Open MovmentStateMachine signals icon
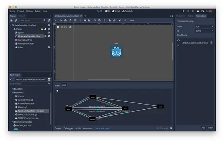Screen dimensions: 224x142 coord(46,36)
